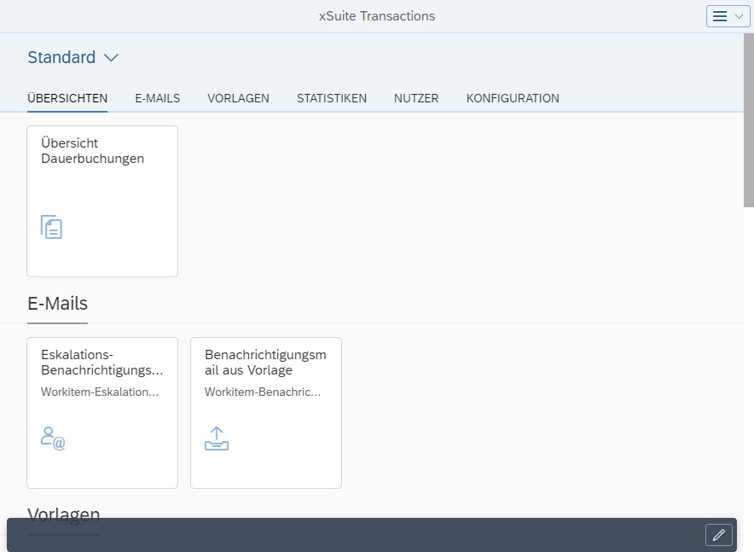Open the NUTZER tab
Image resolution: width=754 pixels, height=552 pixels.
[415, 98]
